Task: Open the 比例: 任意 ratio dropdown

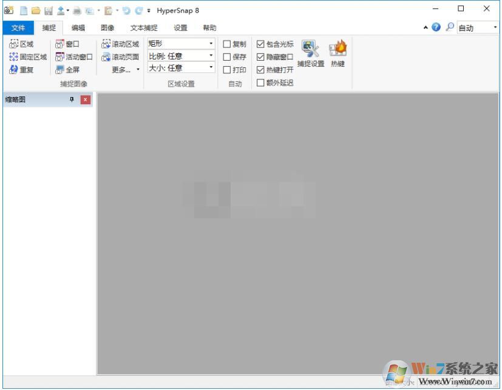Action: 209,56
